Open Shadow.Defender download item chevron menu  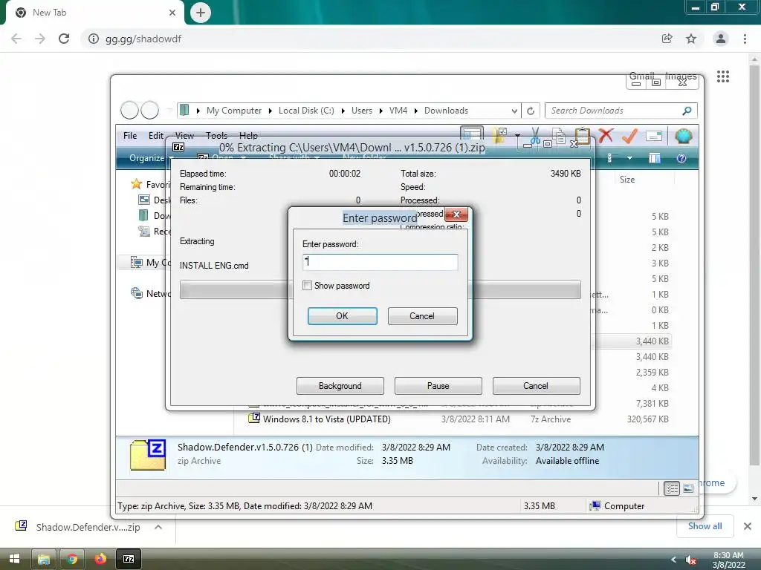point(158,527)
